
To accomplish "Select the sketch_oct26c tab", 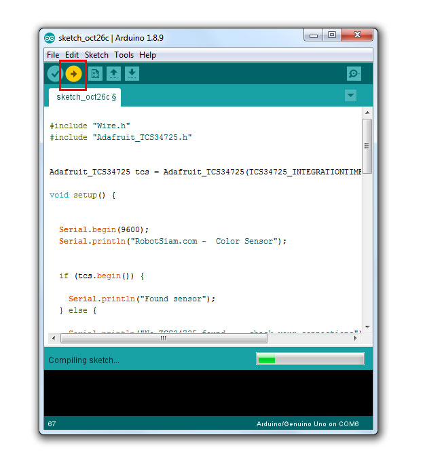I will (x=85, y=97).
